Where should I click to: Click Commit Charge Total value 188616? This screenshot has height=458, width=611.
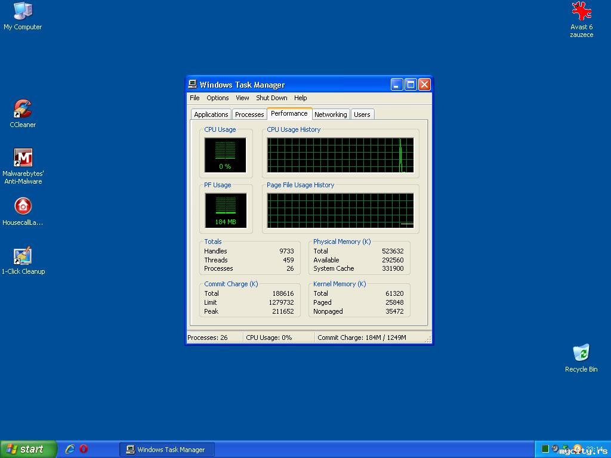point(283,293)
